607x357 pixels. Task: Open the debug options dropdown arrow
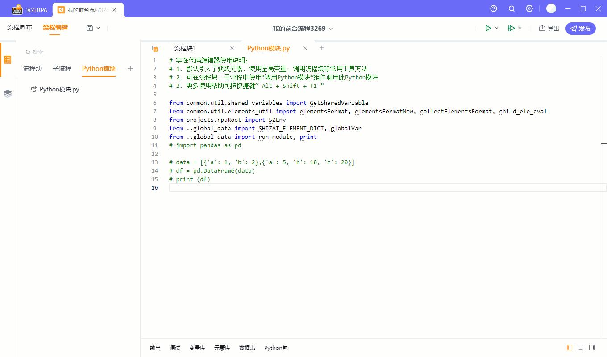coord(520,28)
